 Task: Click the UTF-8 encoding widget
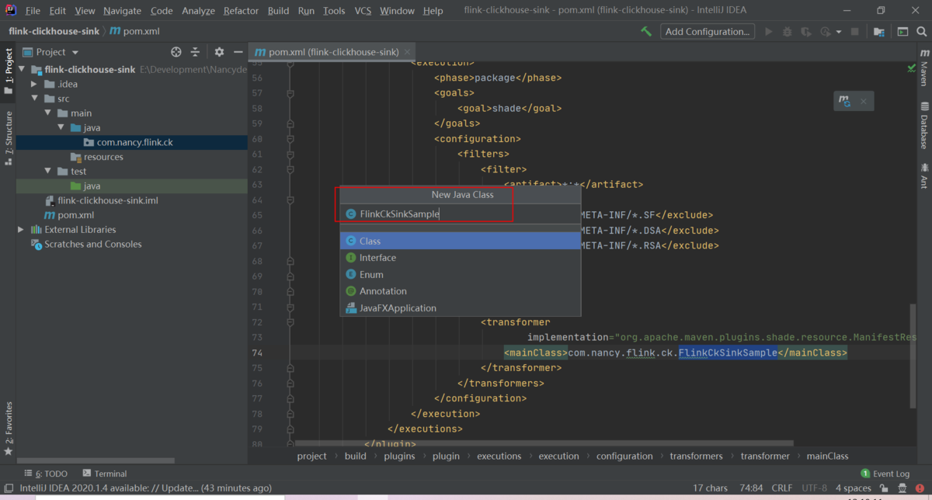(814, 488)
